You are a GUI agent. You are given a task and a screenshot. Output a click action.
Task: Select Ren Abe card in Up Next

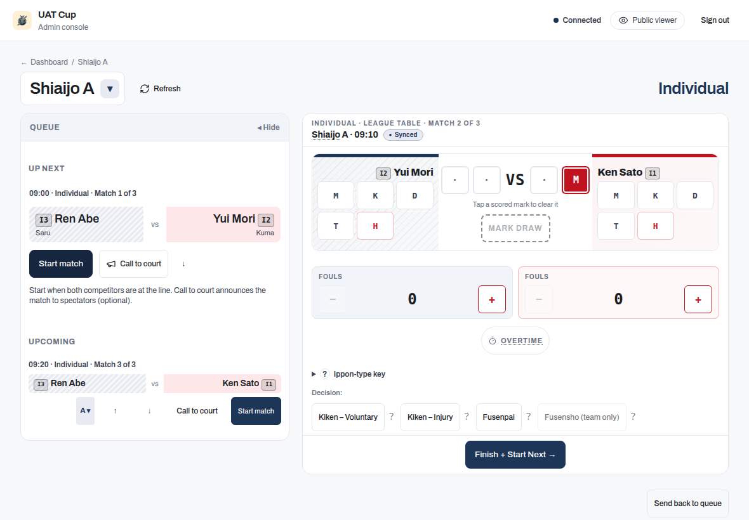click(86, 224)
